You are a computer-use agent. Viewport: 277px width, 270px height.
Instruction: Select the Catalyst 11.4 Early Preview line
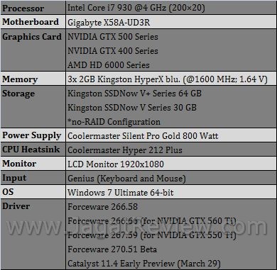tap(144, 264)
